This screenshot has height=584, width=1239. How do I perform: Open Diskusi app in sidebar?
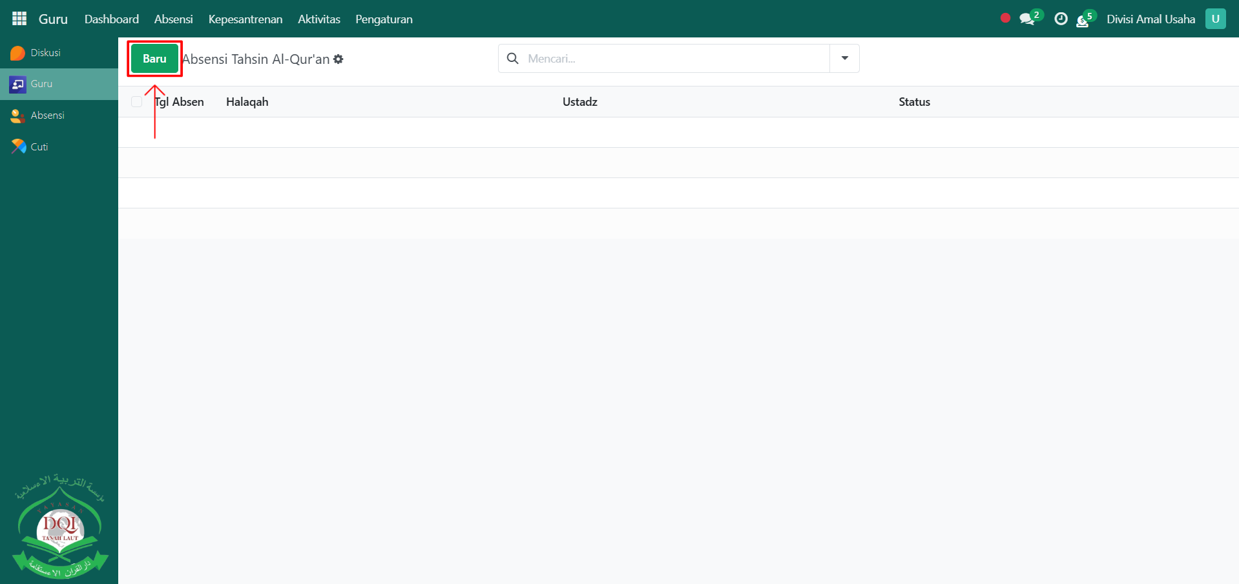click(45, 53)
